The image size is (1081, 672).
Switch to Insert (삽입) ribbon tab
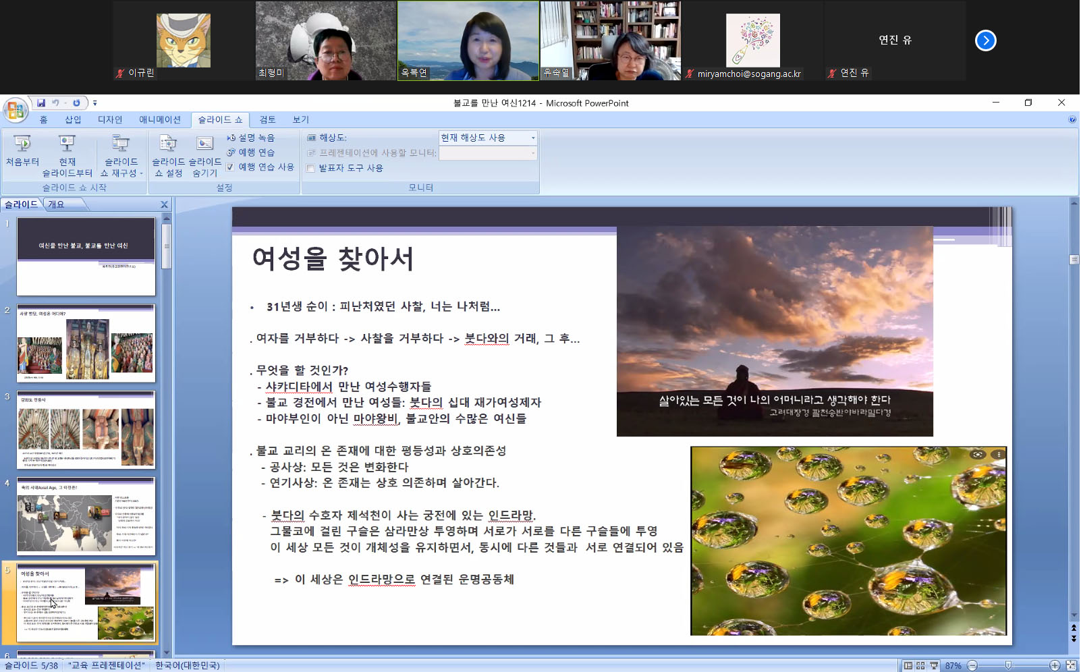coord(73,119)
